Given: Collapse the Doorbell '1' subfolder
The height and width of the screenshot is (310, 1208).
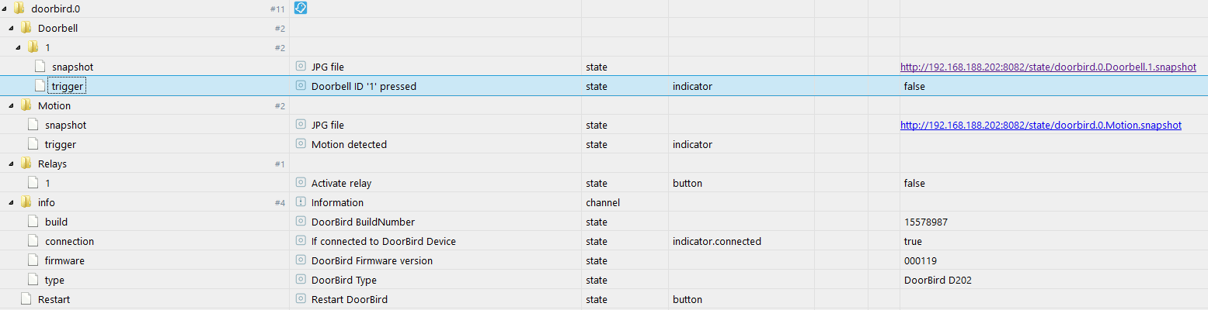Looking at the screenshot, I should pyautogui.click(x=19, y=48).
